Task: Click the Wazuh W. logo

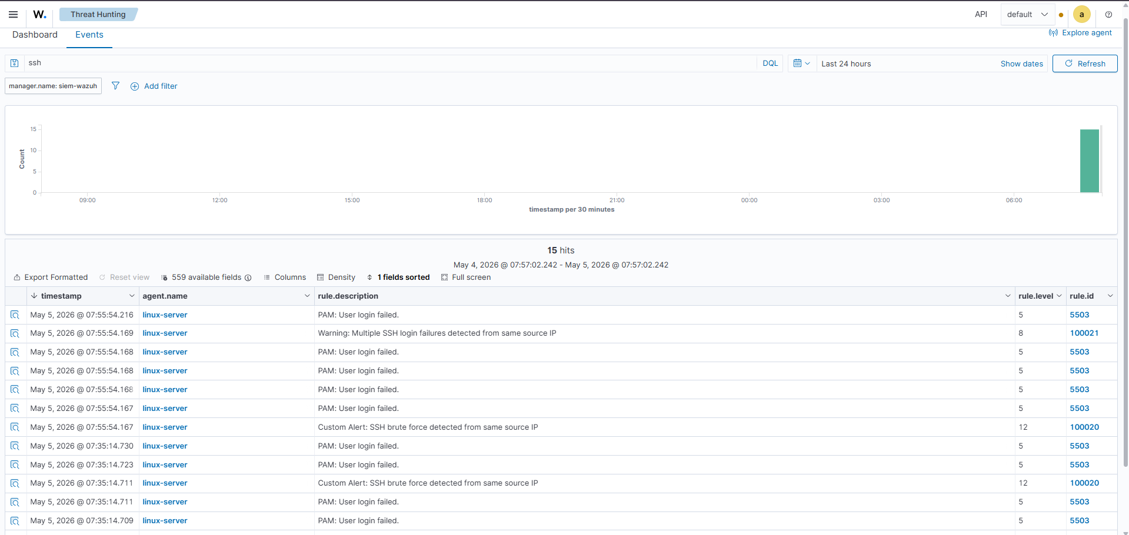Action: point(39,14)
